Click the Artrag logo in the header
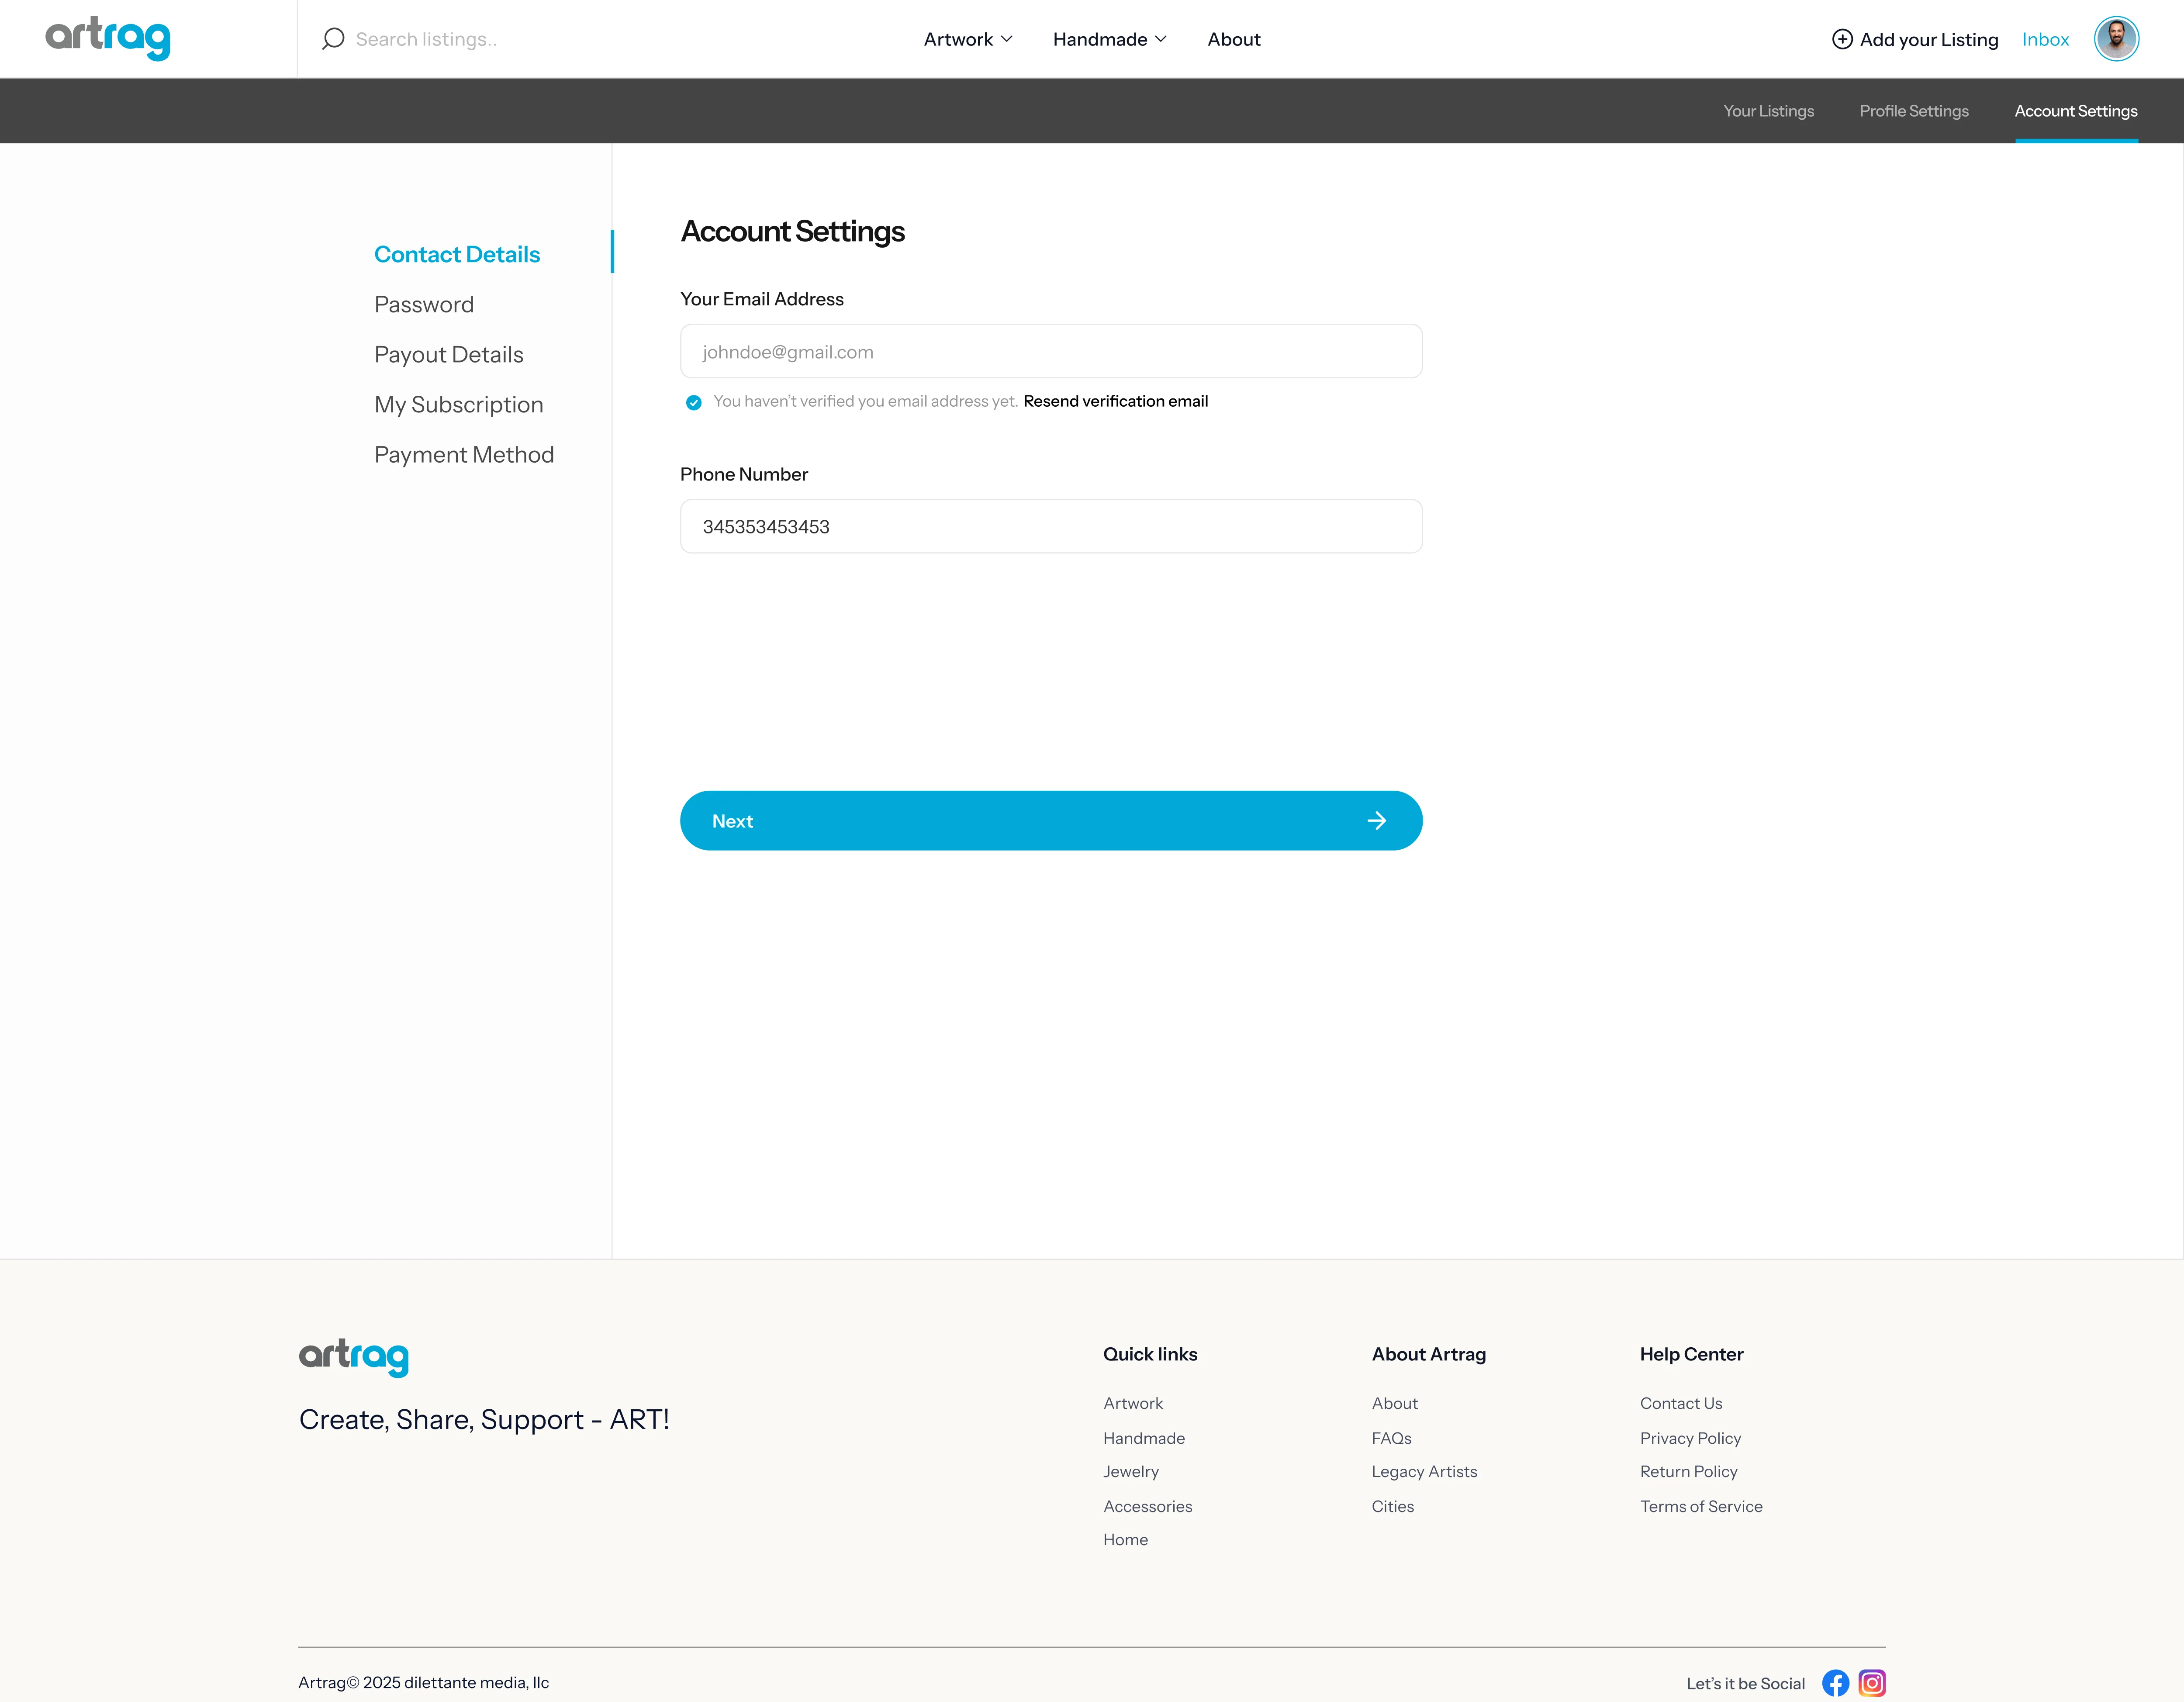 [108, 38]
